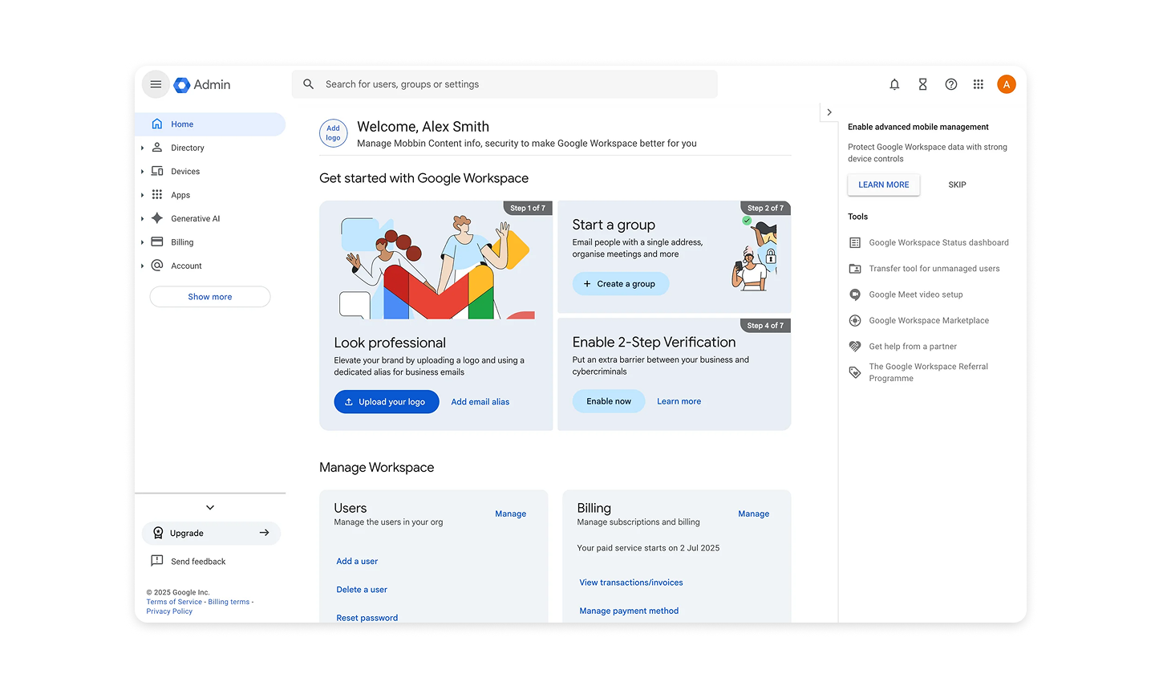
Task: Click the Look professional illustration
Action: [436, 266]
